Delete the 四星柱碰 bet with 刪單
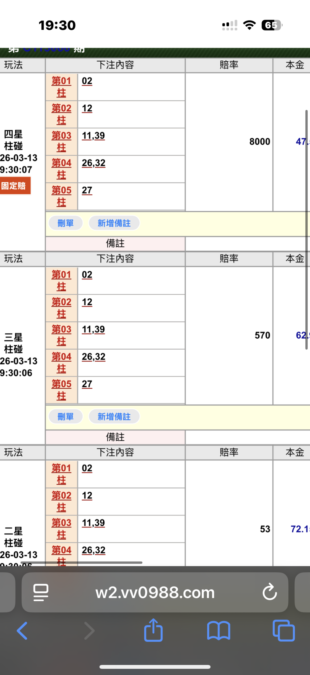This screenshot has height=675, width=310. coord(66,223)
